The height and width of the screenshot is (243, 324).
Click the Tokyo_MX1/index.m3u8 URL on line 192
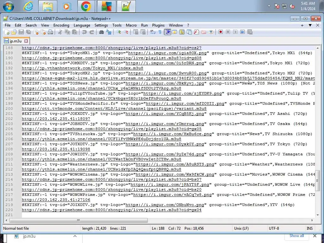coord(83,68)
